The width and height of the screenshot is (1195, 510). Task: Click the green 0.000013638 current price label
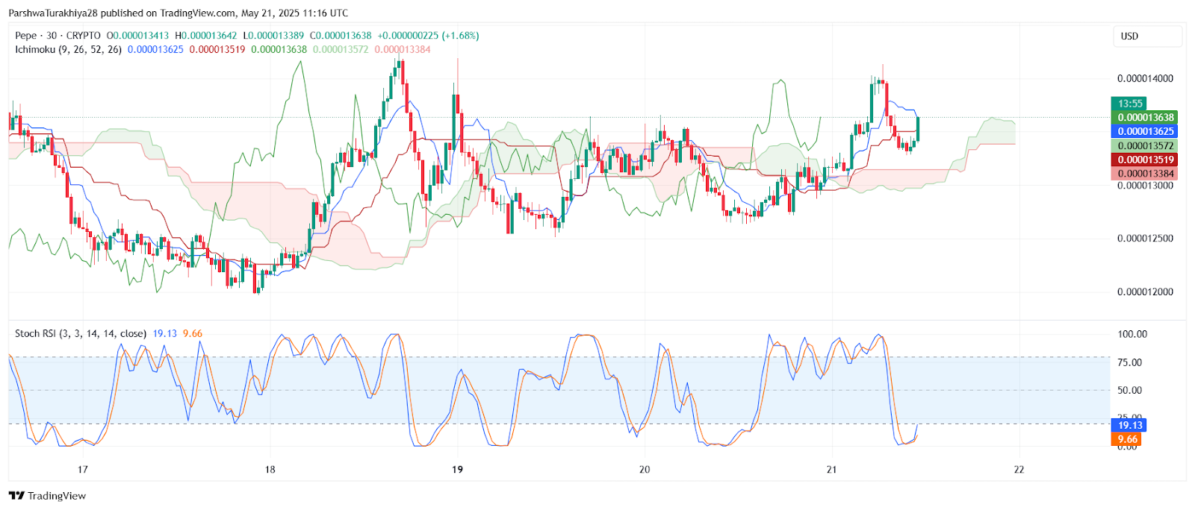coord(1145,117)
